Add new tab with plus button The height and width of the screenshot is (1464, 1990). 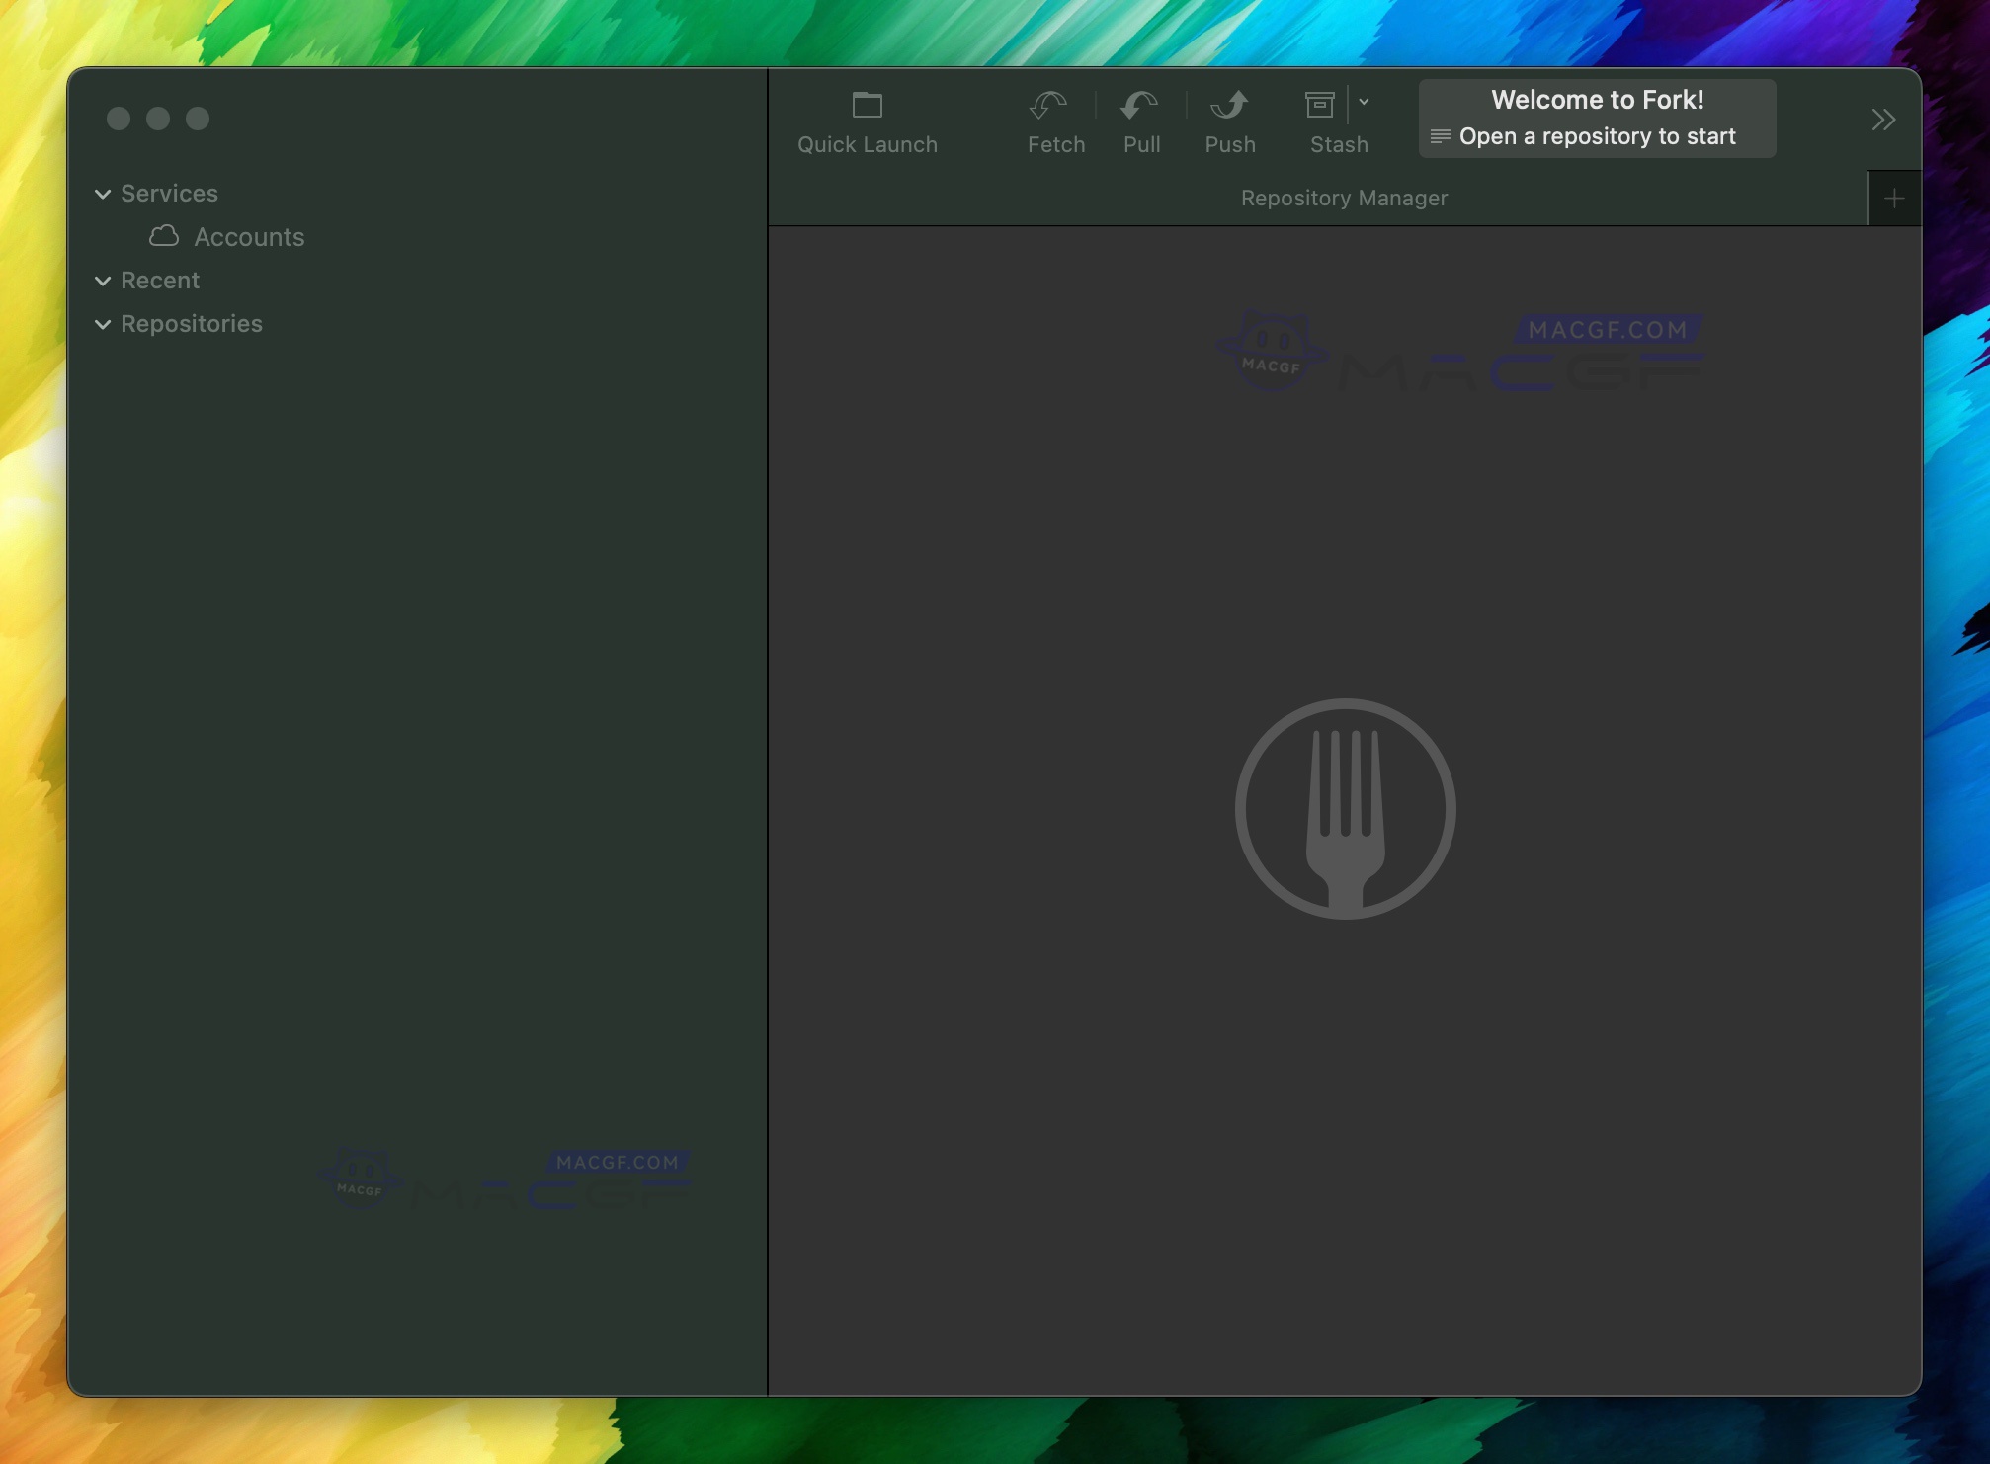1893,199
